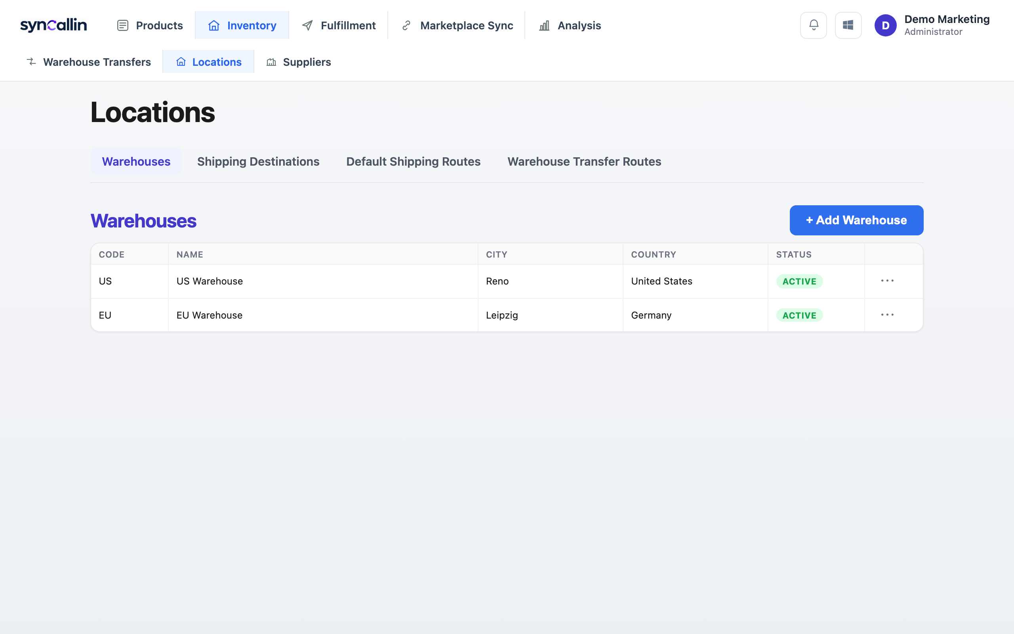The image size is (1014, 634).
Task: Click the ACTIVE badge for EU Warehouse
Action: pyautogui.click(x=799, y=315)
